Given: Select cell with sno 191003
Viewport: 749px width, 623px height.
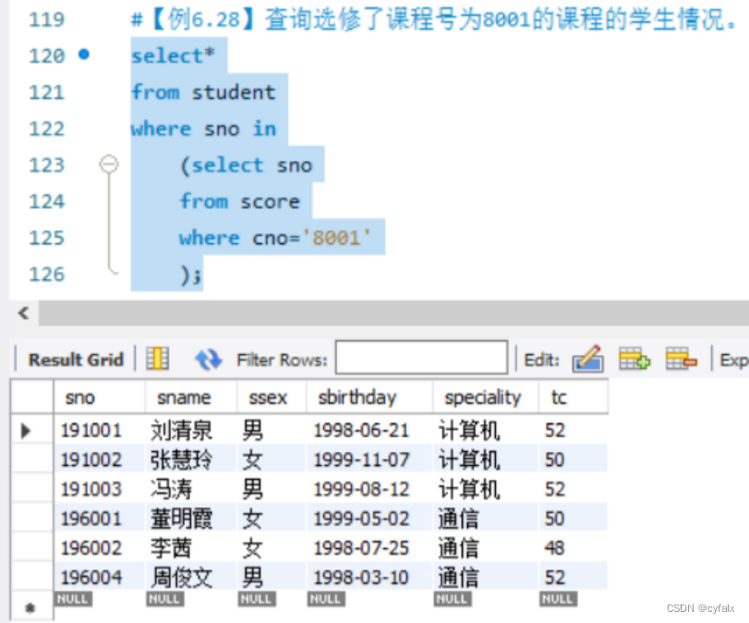Looking at the screenshot, I should coord(99,489).
